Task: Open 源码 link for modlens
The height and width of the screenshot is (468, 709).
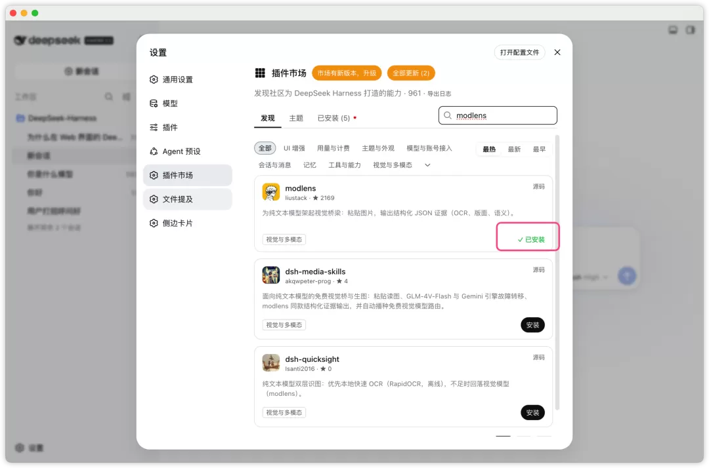Action: [x=538, y=186]
